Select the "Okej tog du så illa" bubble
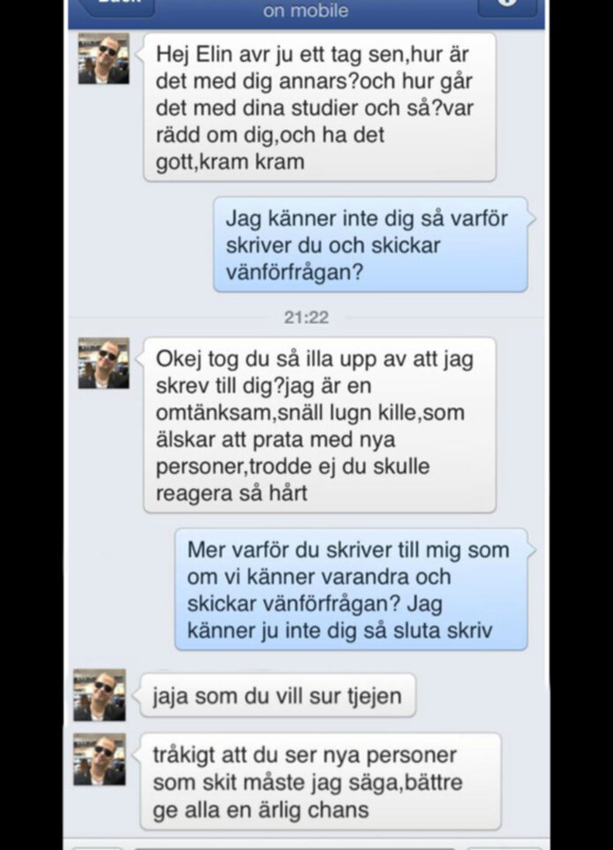The image size is (613, 850). (x=319, y=426)
